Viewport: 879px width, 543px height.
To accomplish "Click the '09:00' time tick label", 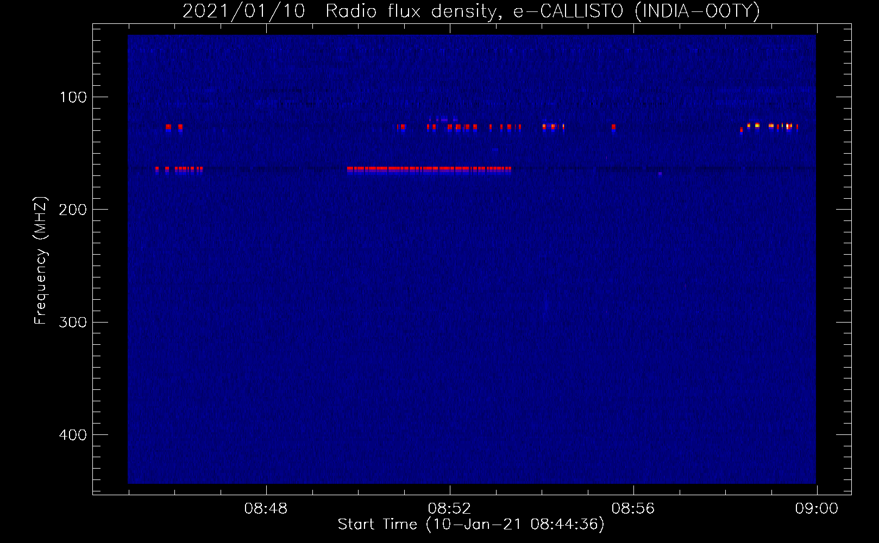I will (x=817, y=509).
